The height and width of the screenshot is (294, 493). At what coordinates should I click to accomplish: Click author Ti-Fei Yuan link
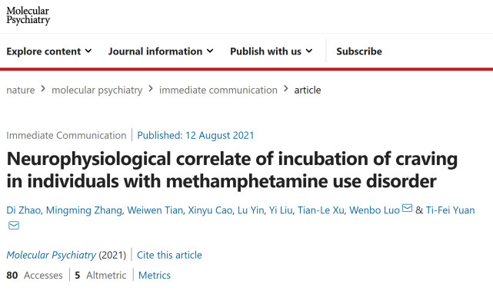coord(450,210)
